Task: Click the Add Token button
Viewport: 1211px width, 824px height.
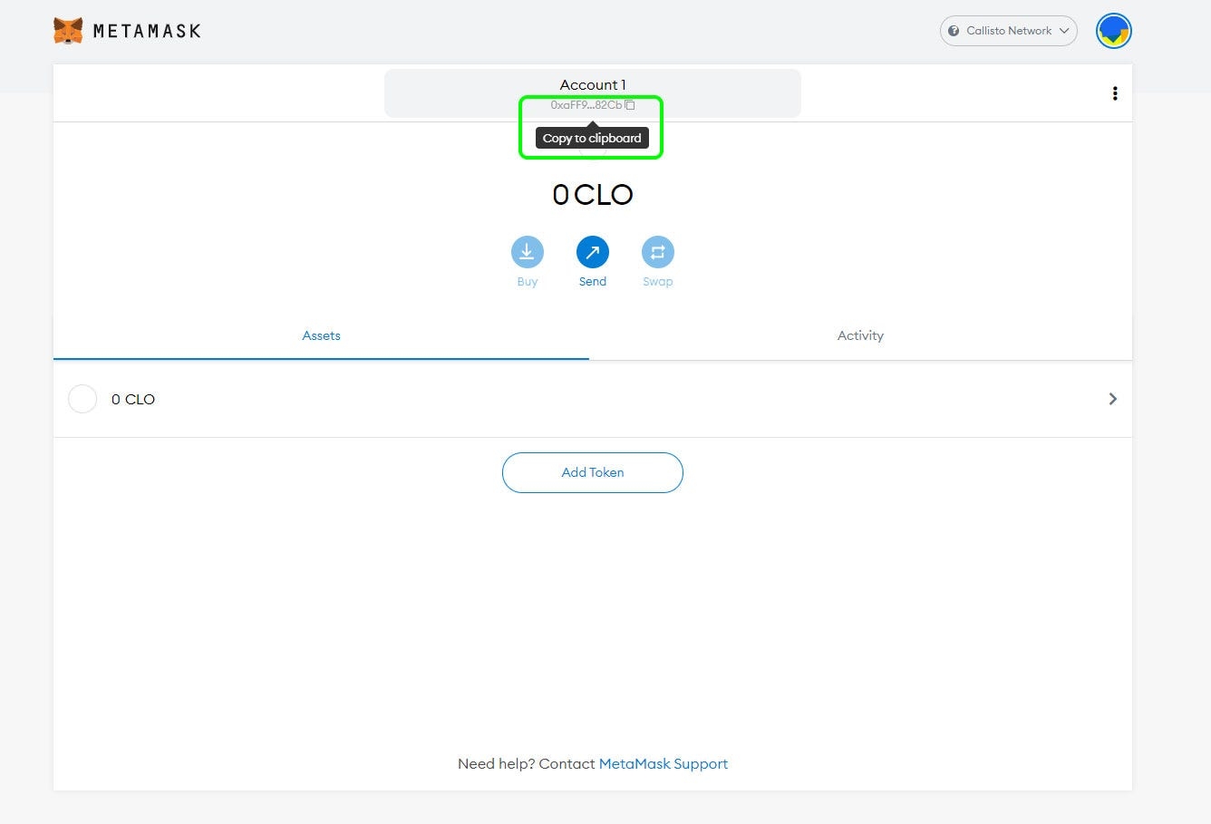Action: [x=592, y=472]
